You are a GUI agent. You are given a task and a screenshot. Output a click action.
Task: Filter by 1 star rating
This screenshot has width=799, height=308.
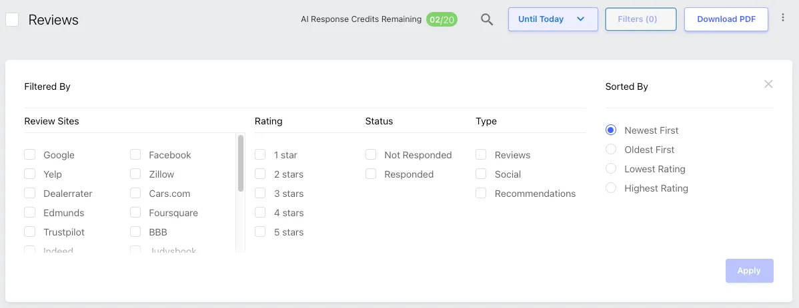click(260, 154)
